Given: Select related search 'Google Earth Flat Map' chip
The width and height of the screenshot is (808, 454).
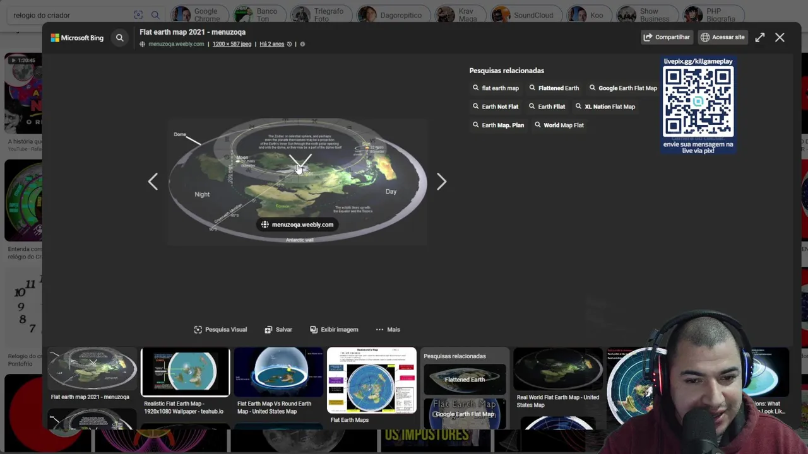Looking at the screenshot, I should (x=623, y=88).
